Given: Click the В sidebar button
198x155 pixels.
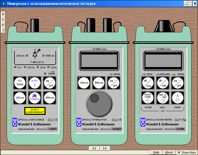Looking at the screenshot, I should [3, 14].
